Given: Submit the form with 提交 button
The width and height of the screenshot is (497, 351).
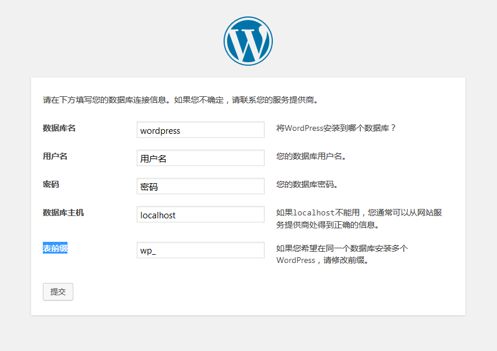Looking at the screenshot, I should point(58,292).
